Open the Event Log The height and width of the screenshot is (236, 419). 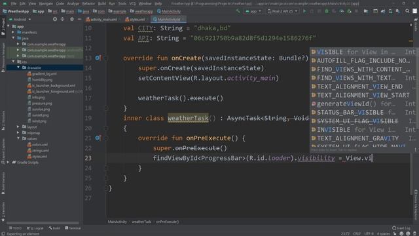coord(401,228)
